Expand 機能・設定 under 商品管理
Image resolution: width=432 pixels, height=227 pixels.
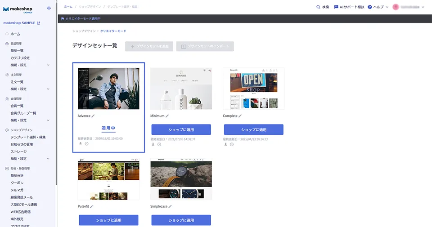(x=48, y=65)
